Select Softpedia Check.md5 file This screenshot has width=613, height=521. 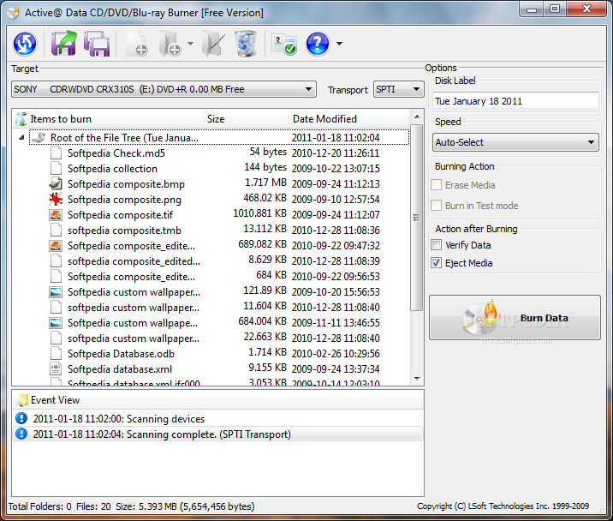[116, 153]
